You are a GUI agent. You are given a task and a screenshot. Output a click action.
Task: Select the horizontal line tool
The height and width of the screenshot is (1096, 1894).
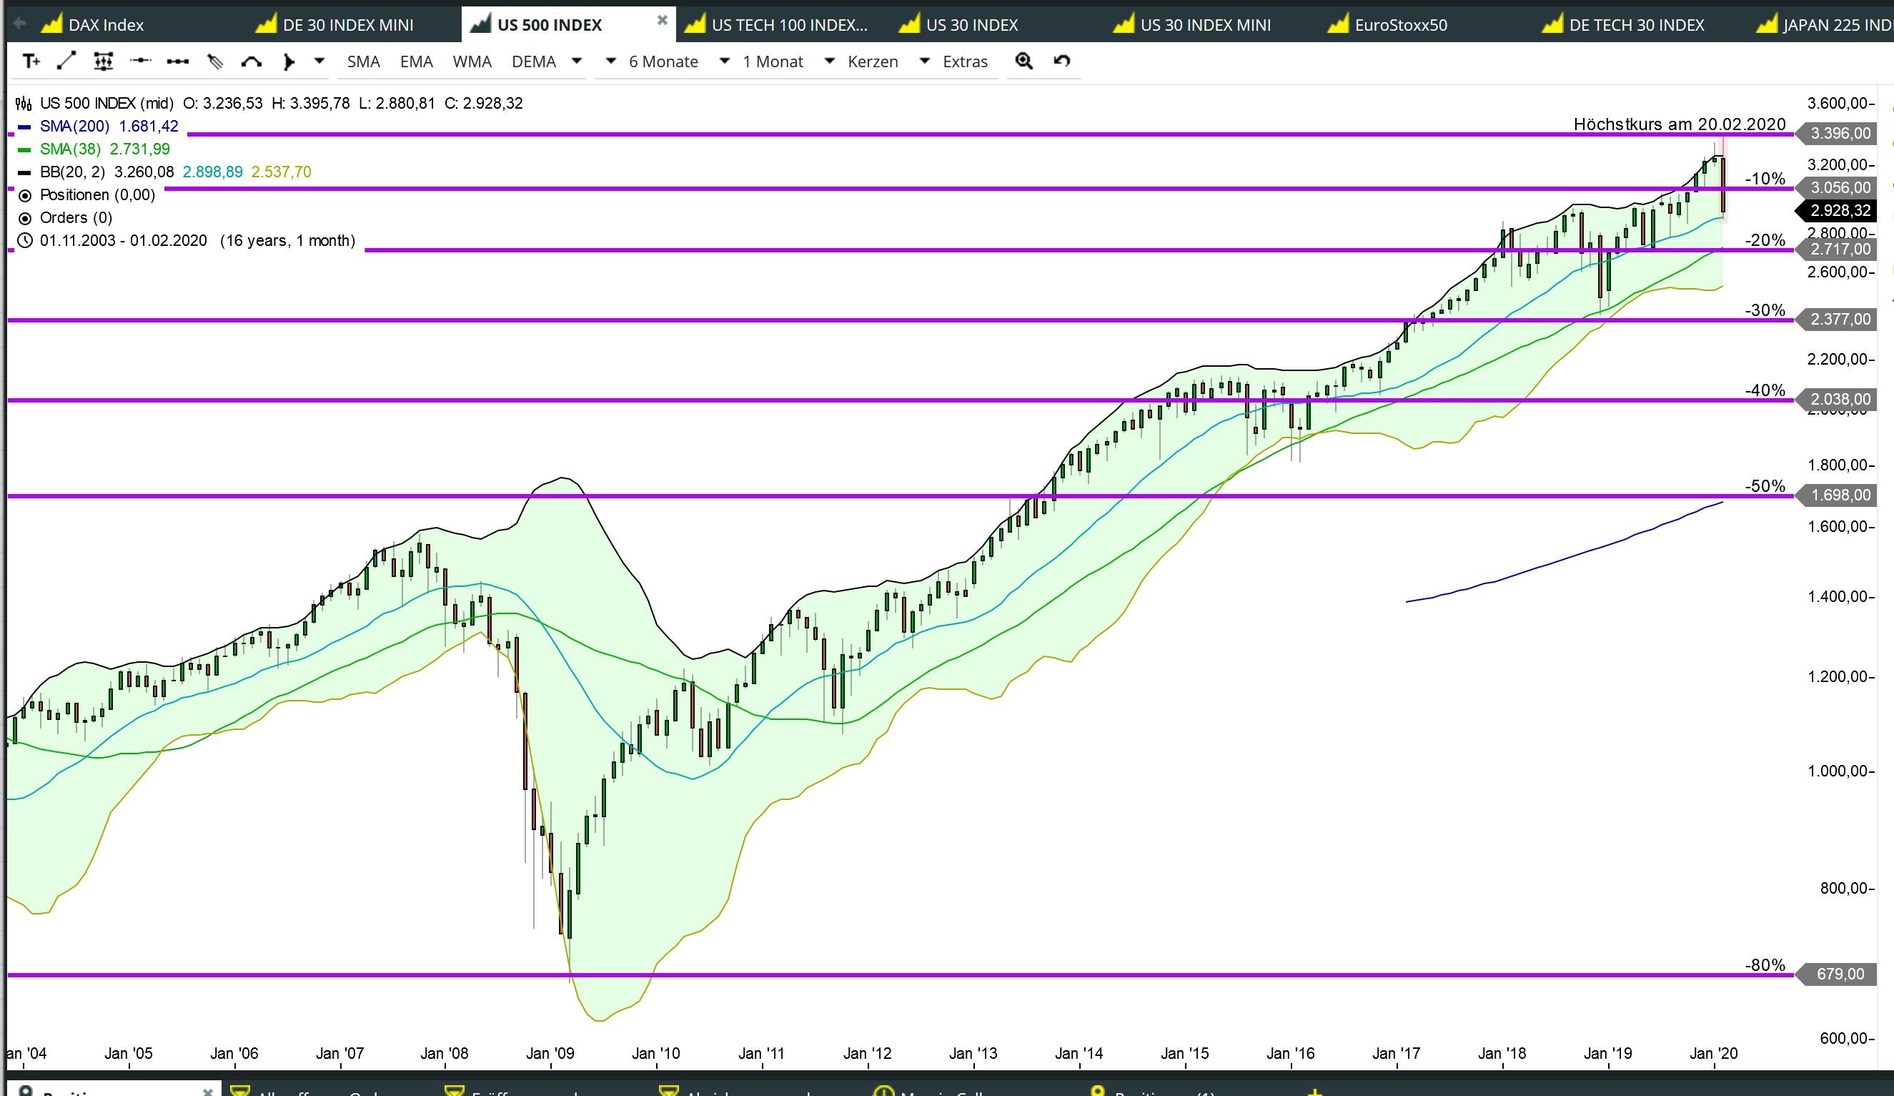pos(141,61)
